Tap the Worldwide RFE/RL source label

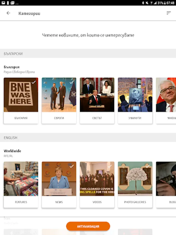(x=13, y=153)
